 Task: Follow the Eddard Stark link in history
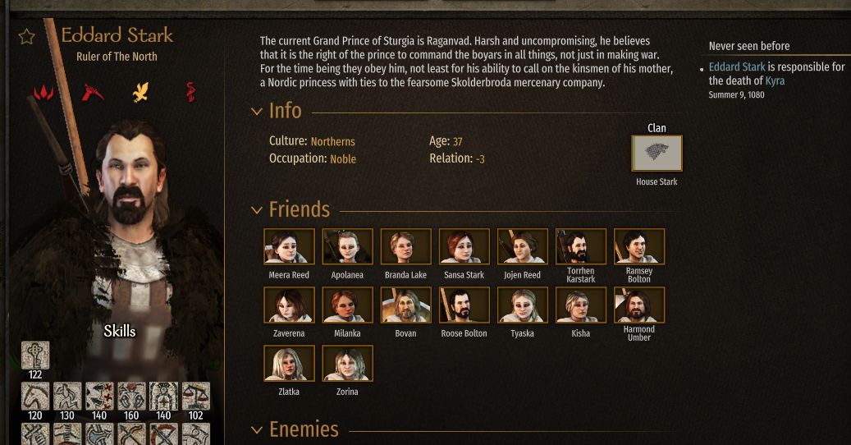click(736, 67)
